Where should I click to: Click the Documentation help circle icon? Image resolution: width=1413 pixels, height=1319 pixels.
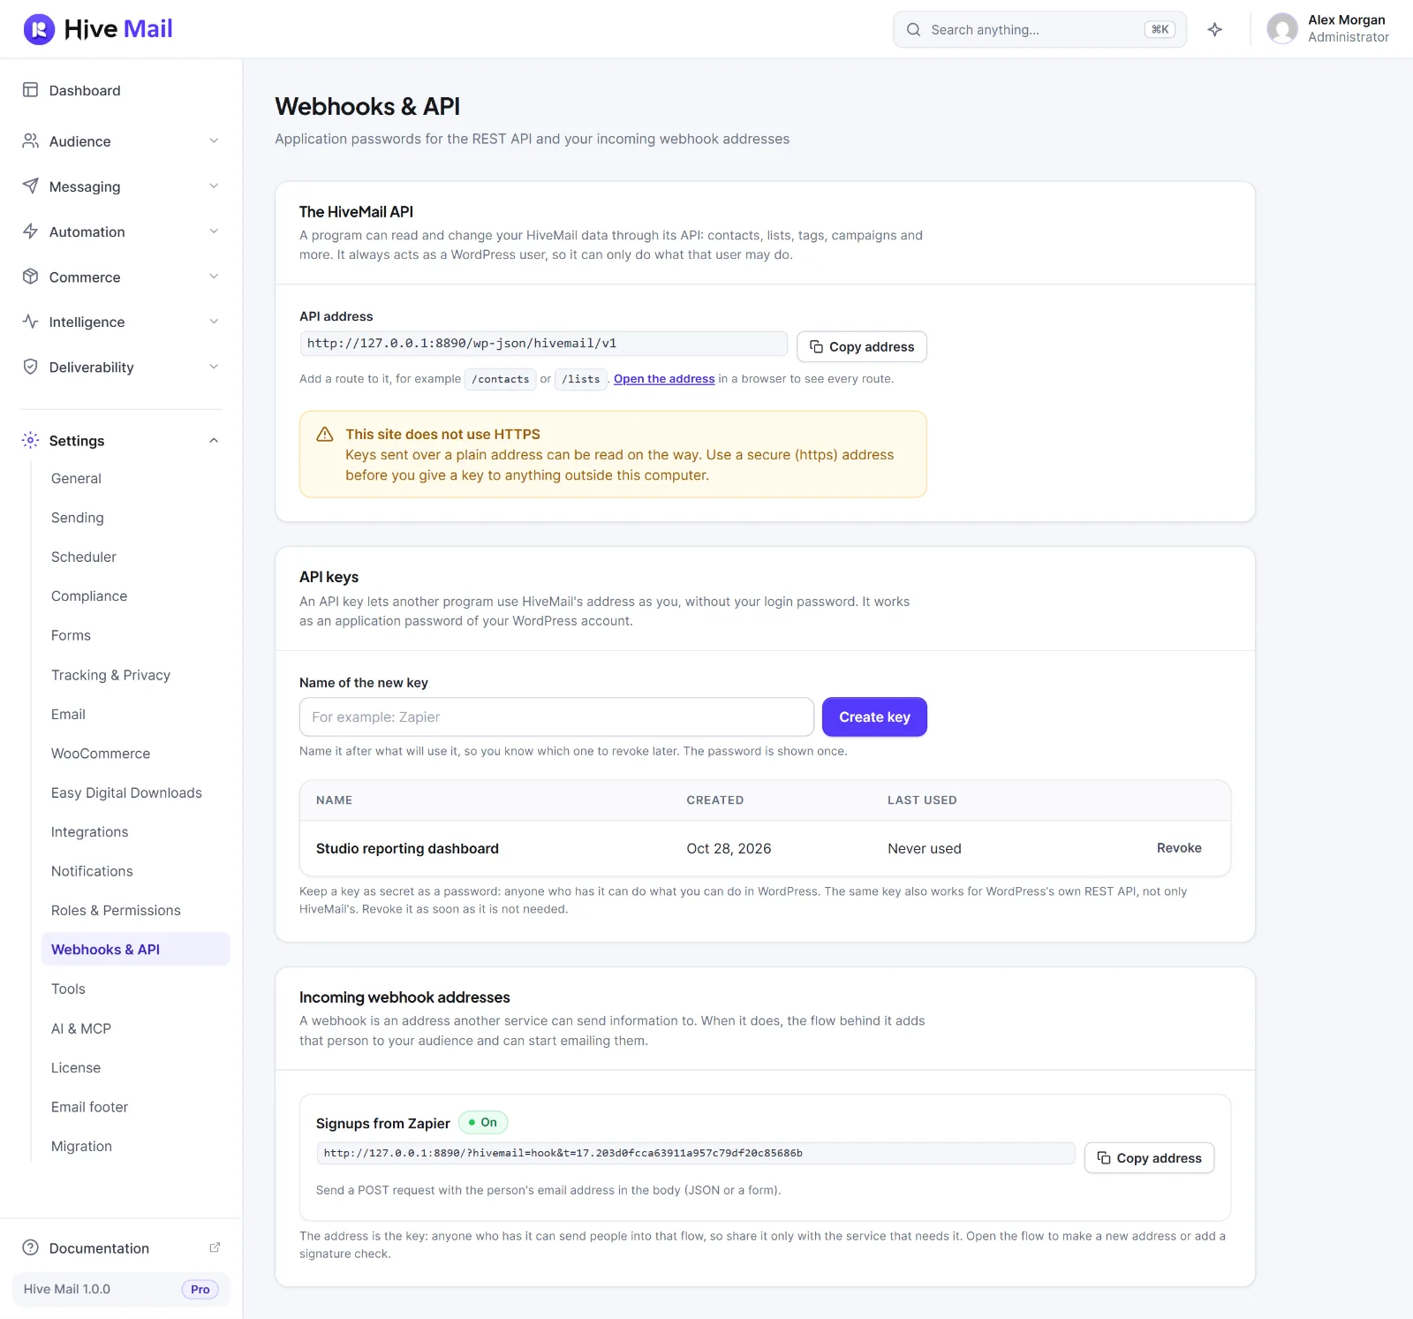30,1247
